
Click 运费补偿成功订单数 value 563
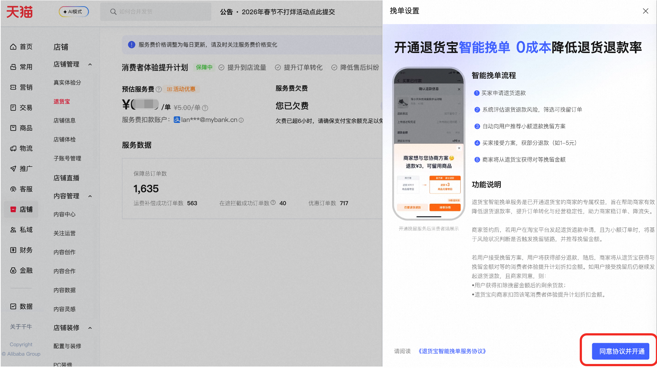pos(192,203)
